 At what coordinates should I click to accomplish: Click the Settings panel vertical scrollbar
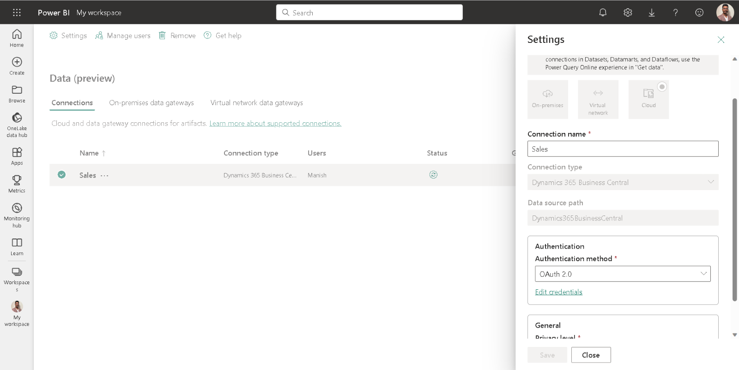(x=734, y=199)
